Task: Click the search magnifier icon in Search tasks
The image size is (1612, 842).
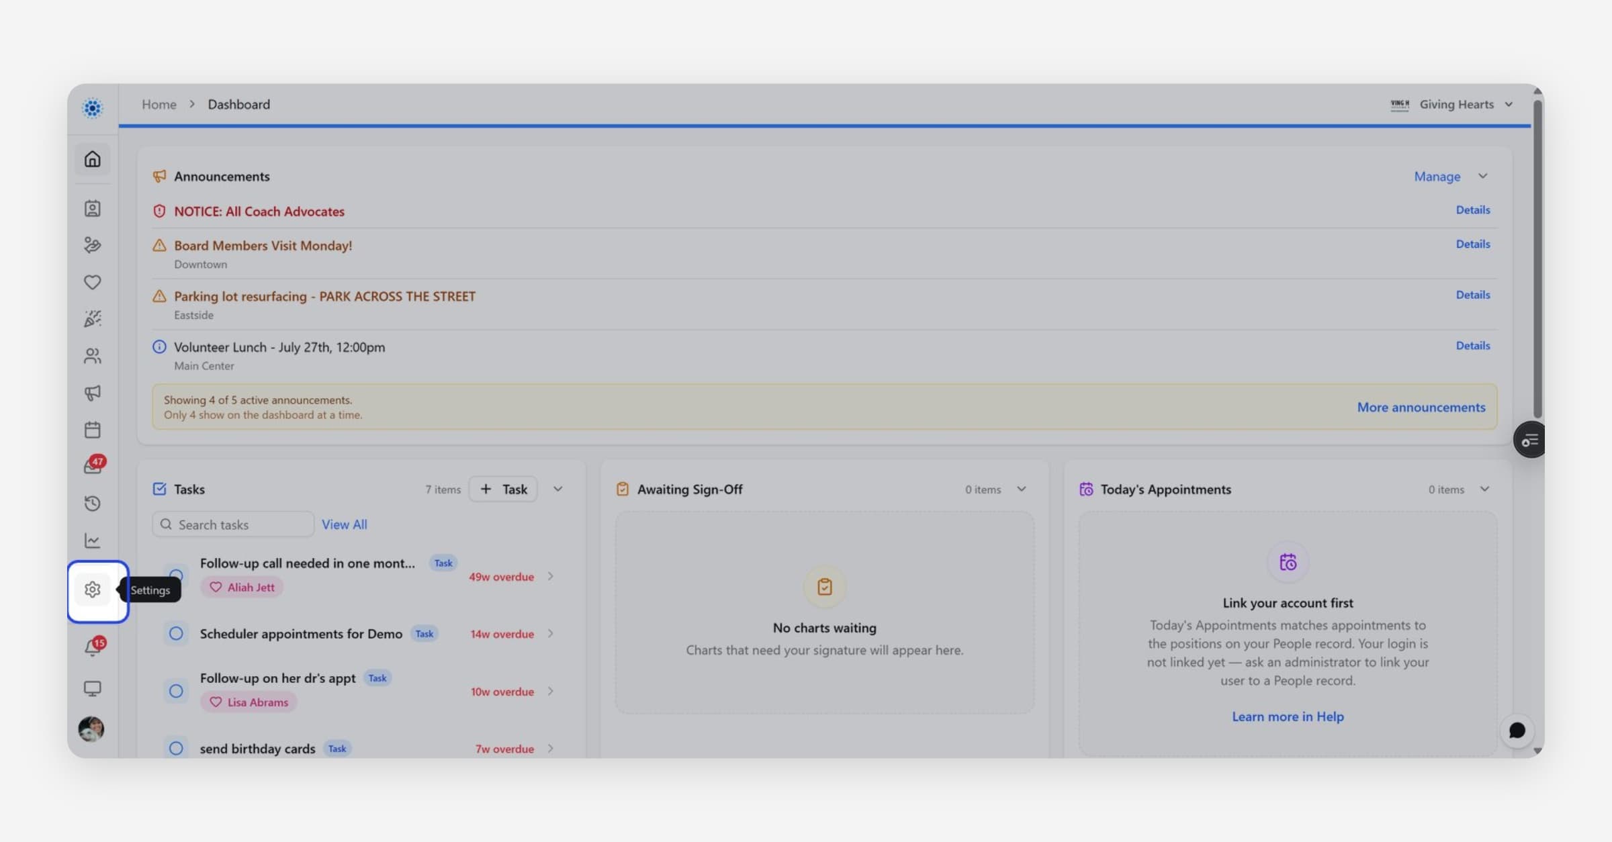Action: click(166, 524)
